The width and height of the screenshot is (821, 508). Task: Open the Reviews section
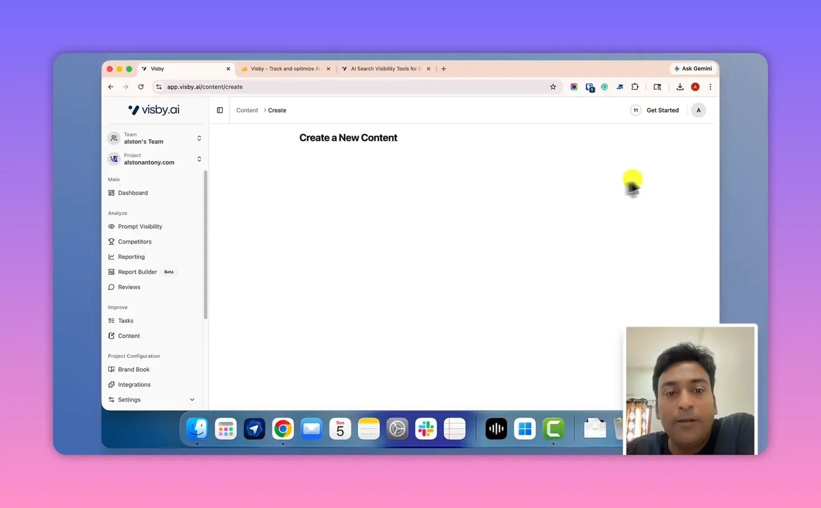tap(128, 287)
